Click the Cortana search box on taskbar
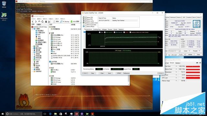The height and width of the screenshot is (116, 207). coord(24,114)
